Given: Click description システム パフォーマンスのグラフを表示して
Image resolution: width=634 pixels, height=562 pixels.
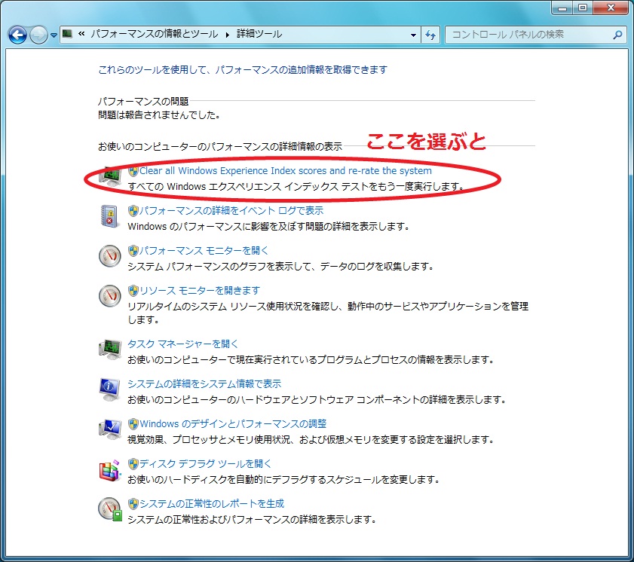Looking at the screenshot, I should (280, 267).
